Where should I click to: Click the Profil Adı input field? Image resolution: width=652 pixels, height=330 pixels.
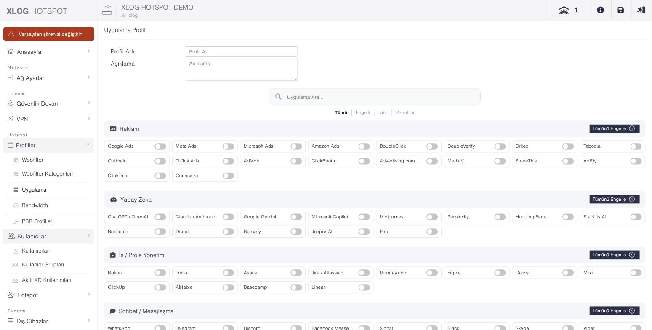pos(241,52)
